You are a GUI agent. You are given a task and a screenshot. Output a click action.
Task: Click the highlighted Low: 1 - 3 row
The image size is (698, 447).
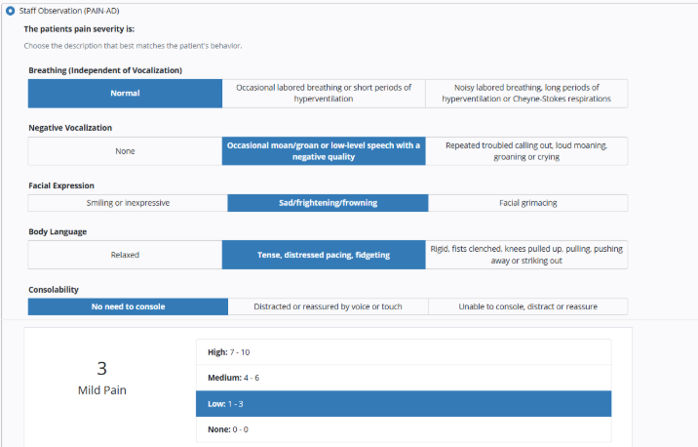point(403,404)
